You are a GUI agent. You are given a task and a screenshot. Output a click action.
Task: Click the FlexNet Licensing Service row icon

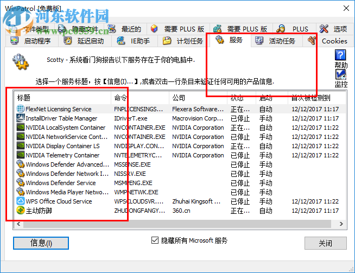click(21, 109)
